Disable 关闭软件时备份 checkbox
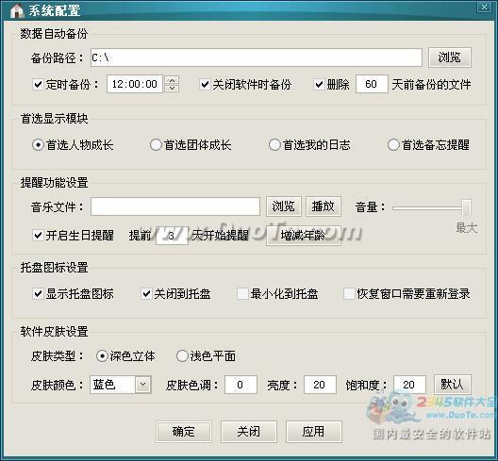 pyautogui.click(x=205, y=85)
